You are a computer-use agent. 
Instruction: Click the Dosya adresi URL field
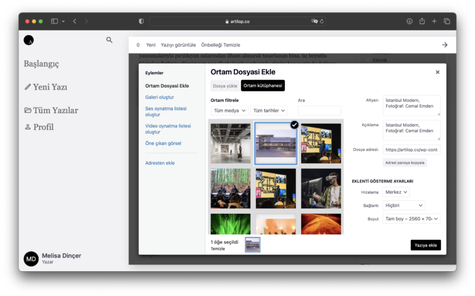[x=411, y=150]
